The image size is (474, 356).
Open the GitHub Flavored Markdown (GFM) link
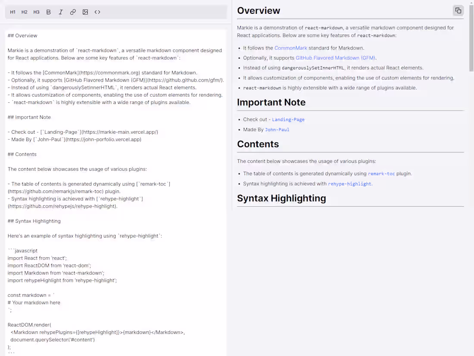(336, 58)
